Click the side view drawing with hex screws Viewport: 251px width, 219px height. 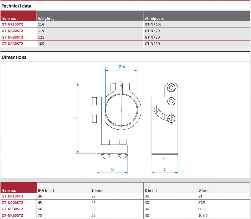tap(165, 121)
